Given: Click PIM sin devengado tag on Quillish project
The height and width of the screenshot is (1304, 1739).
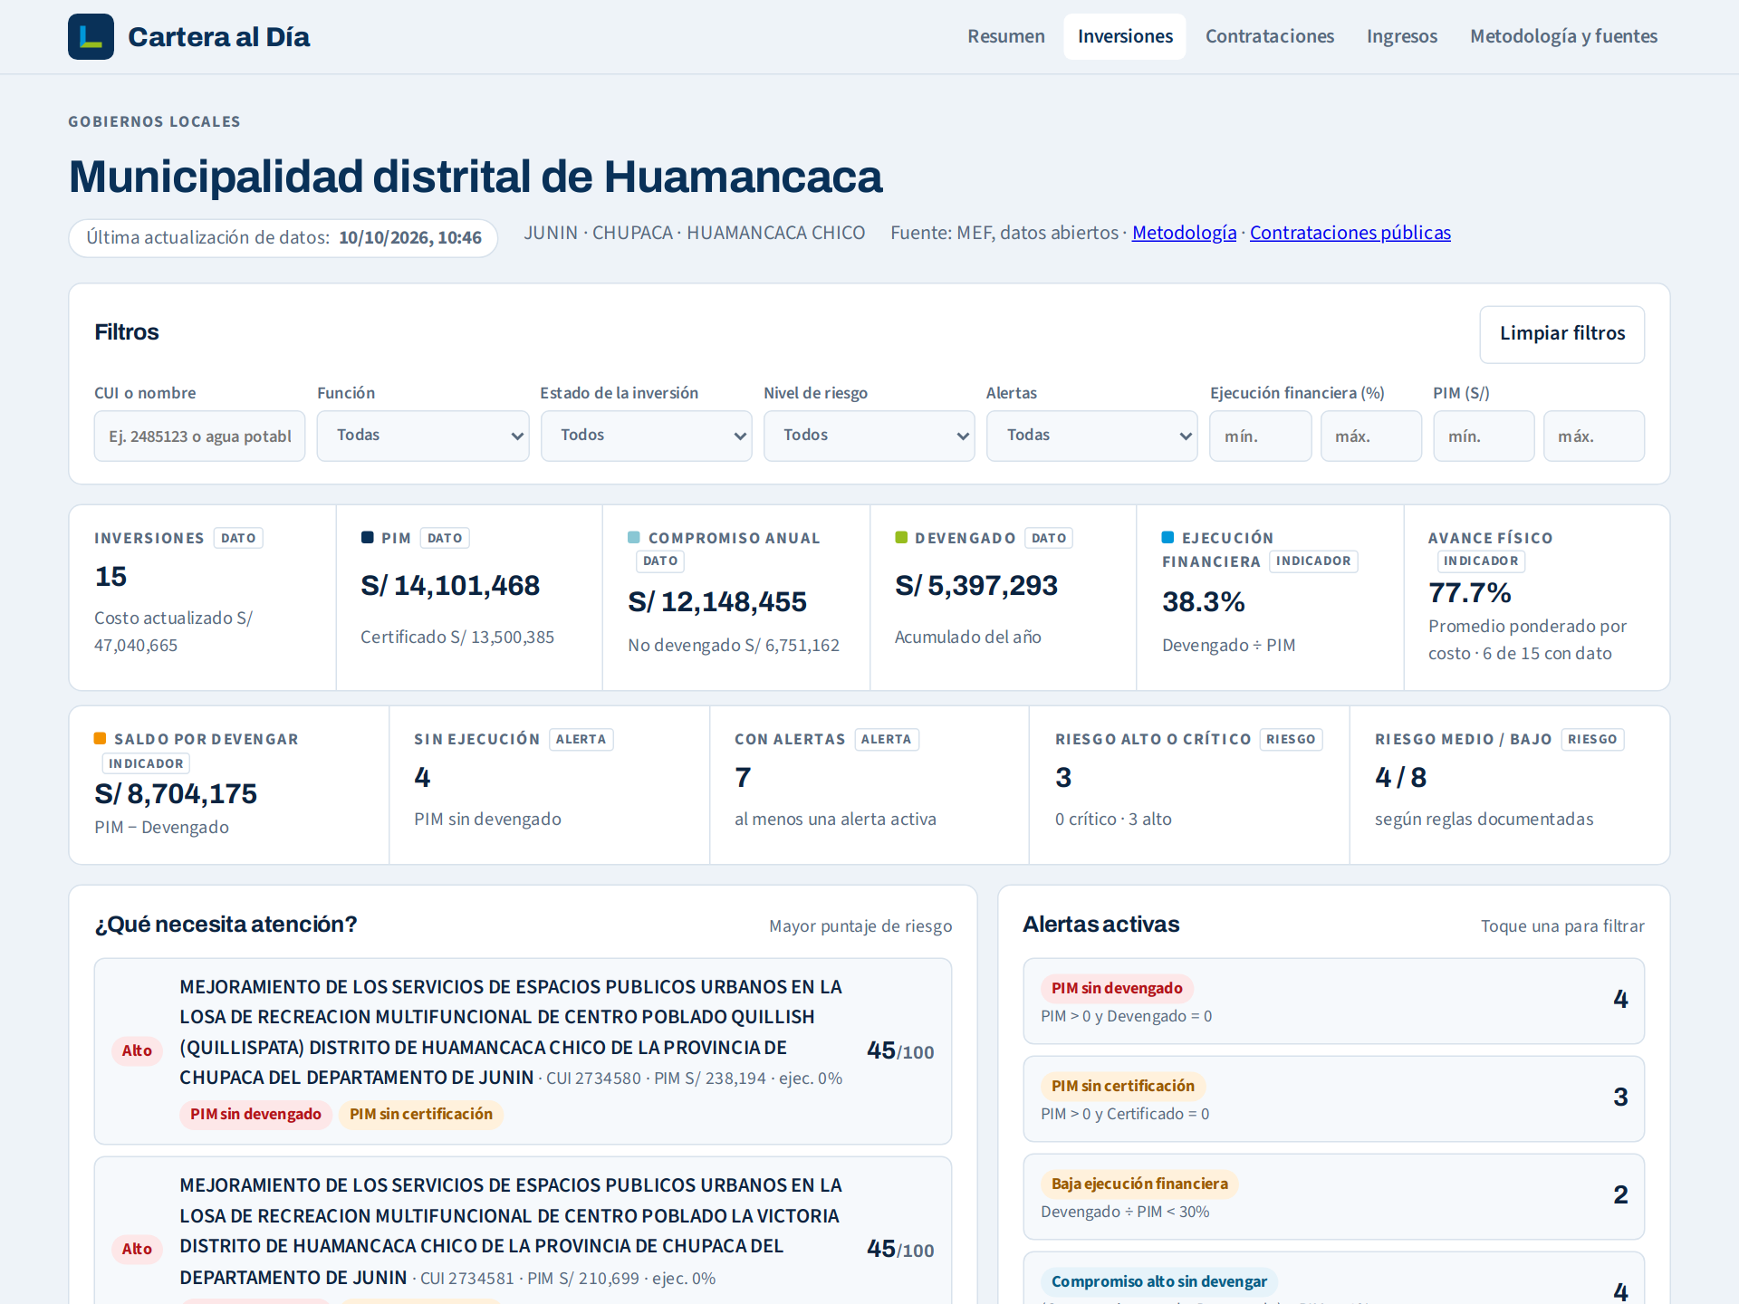Looking at the screenshot, I should point(255,1114).
